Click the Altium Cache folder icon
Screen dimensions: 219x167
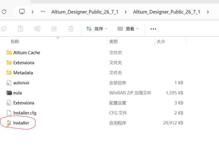pyautogui.click(x=9, y=53)
